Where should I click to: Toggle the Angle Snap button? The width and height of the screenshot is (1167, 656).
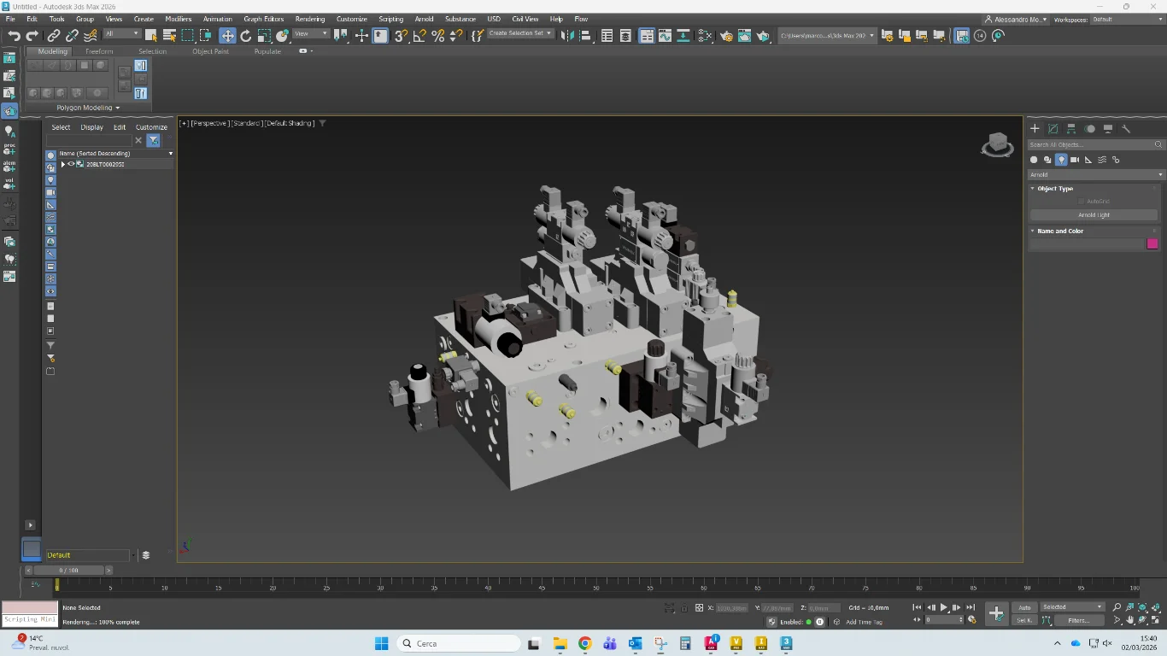click(419, 36)
